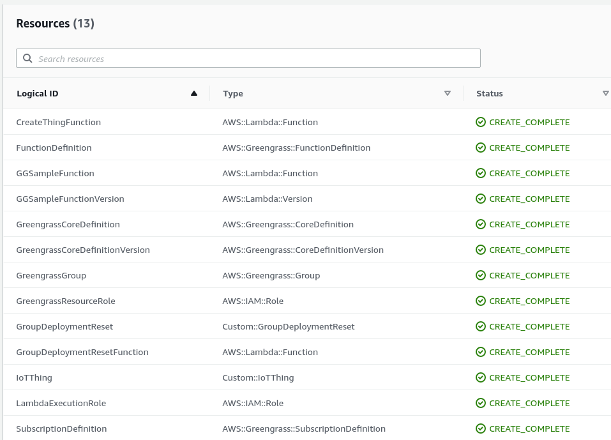
Task: Click CreateThingFunction status checkmark icon
Action: [x=481, y=122]
